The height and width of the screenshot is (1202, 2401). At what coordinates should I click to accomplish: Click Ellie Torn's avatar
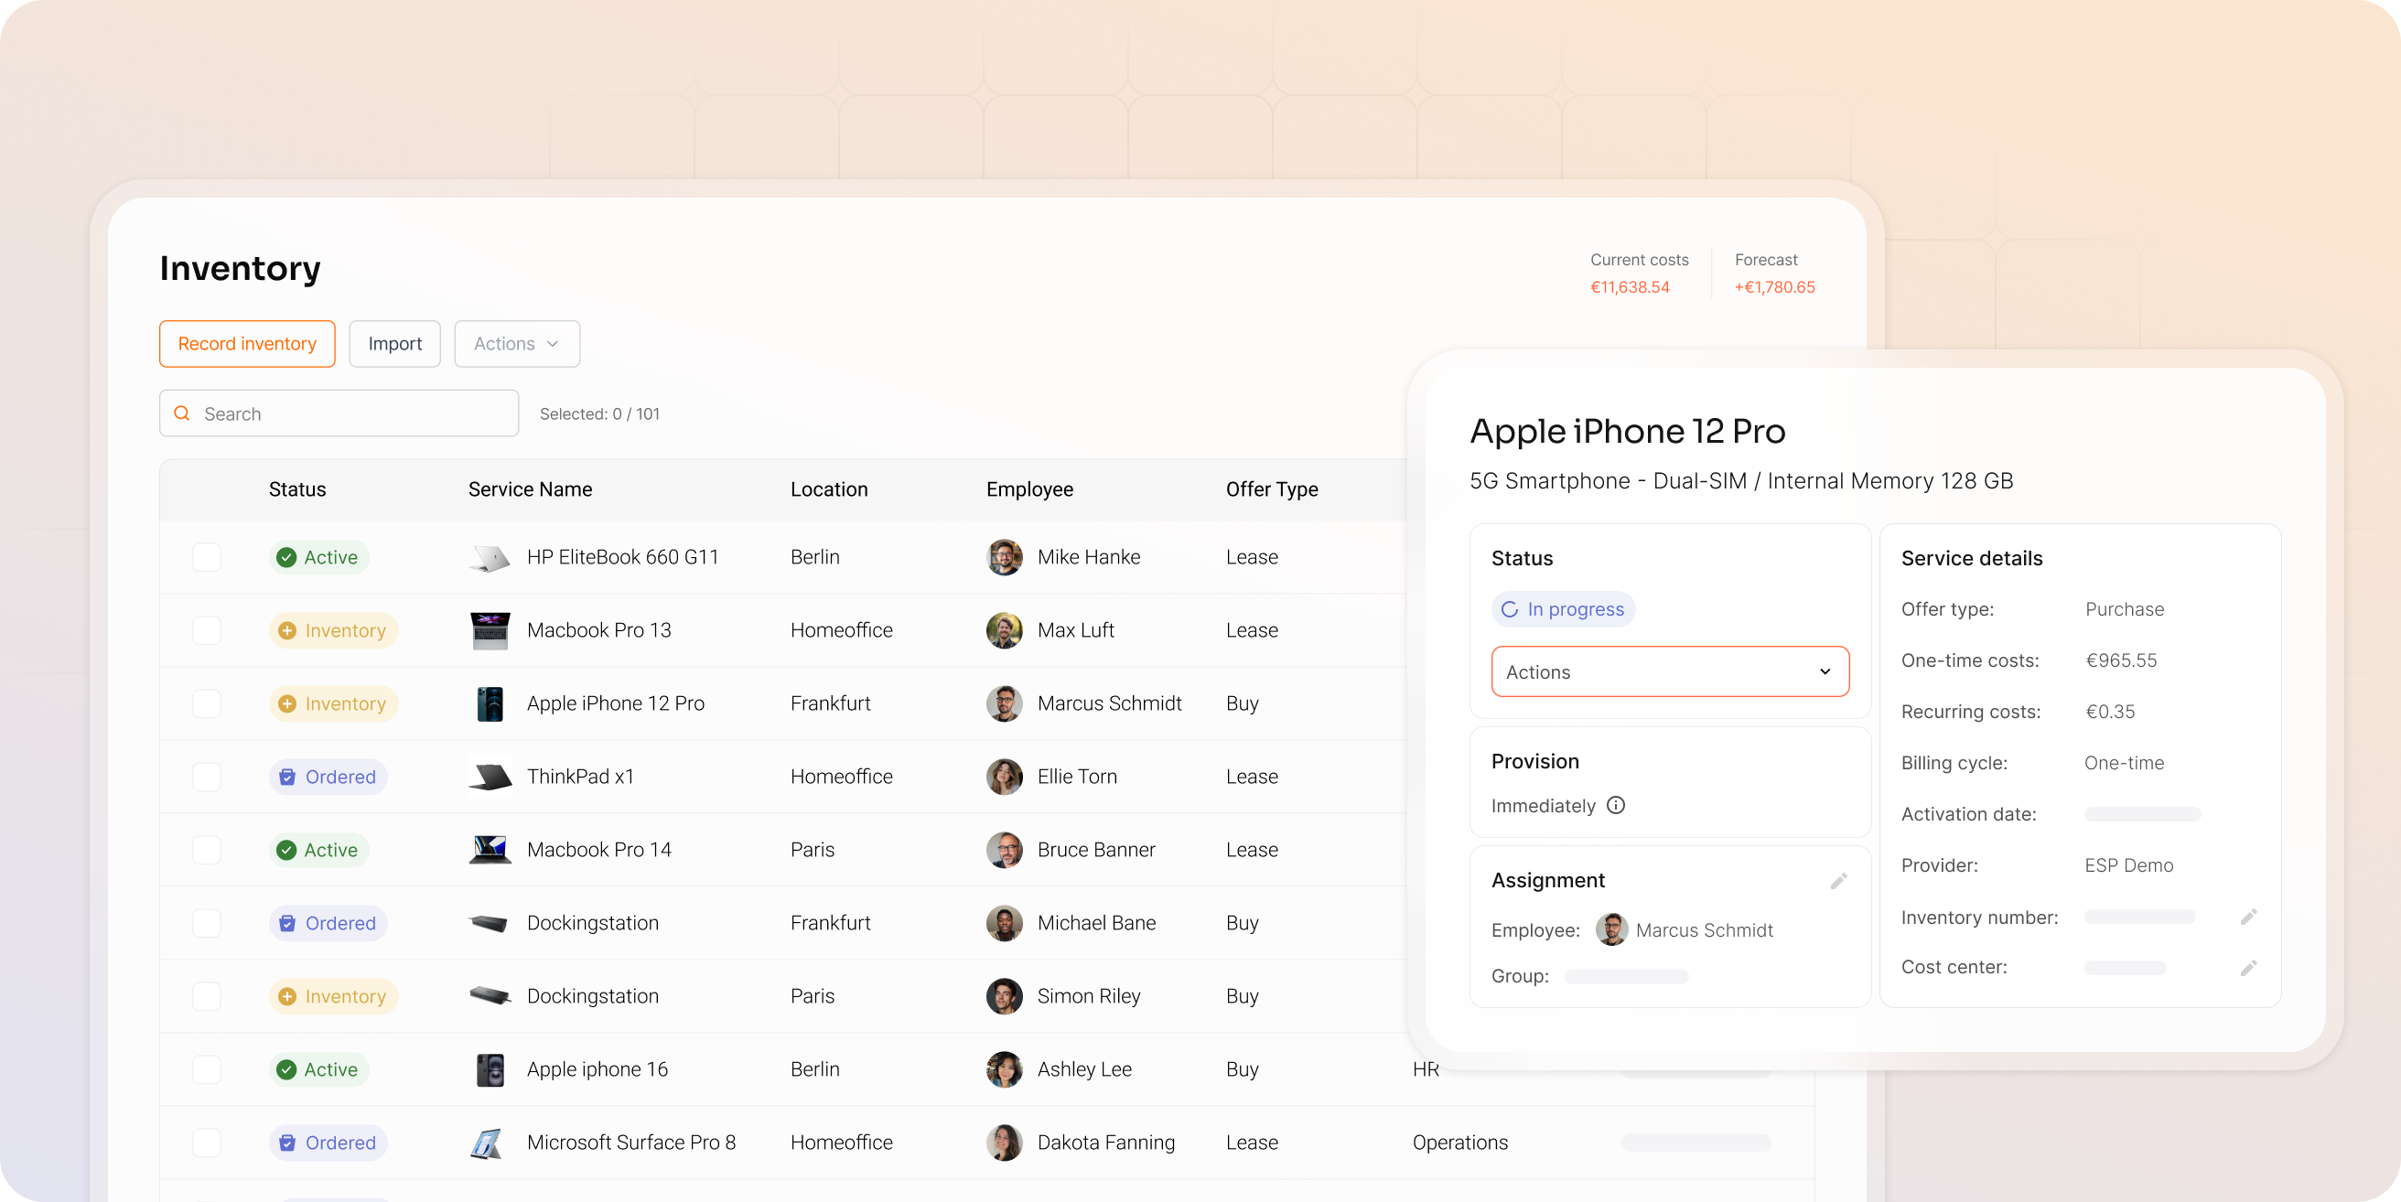tap(1004, 776)
